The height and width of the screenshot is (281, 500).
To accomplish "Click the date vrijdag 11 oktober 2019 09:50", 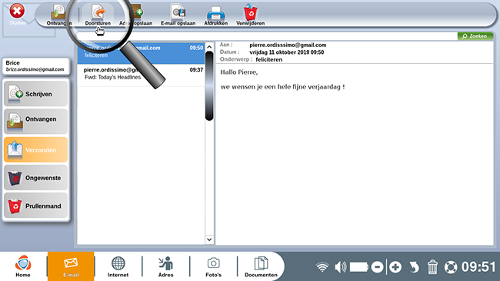I will point(286,52).
